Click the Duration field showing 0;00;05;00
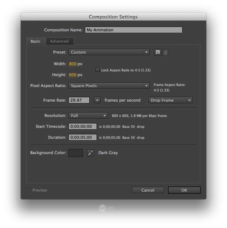Screen dimensions: 227x228 [83, 137]
